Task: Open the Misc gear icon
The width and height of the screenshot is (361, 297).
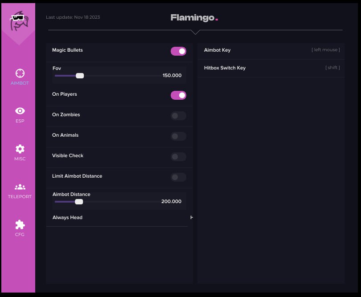Action: (20, 149)
